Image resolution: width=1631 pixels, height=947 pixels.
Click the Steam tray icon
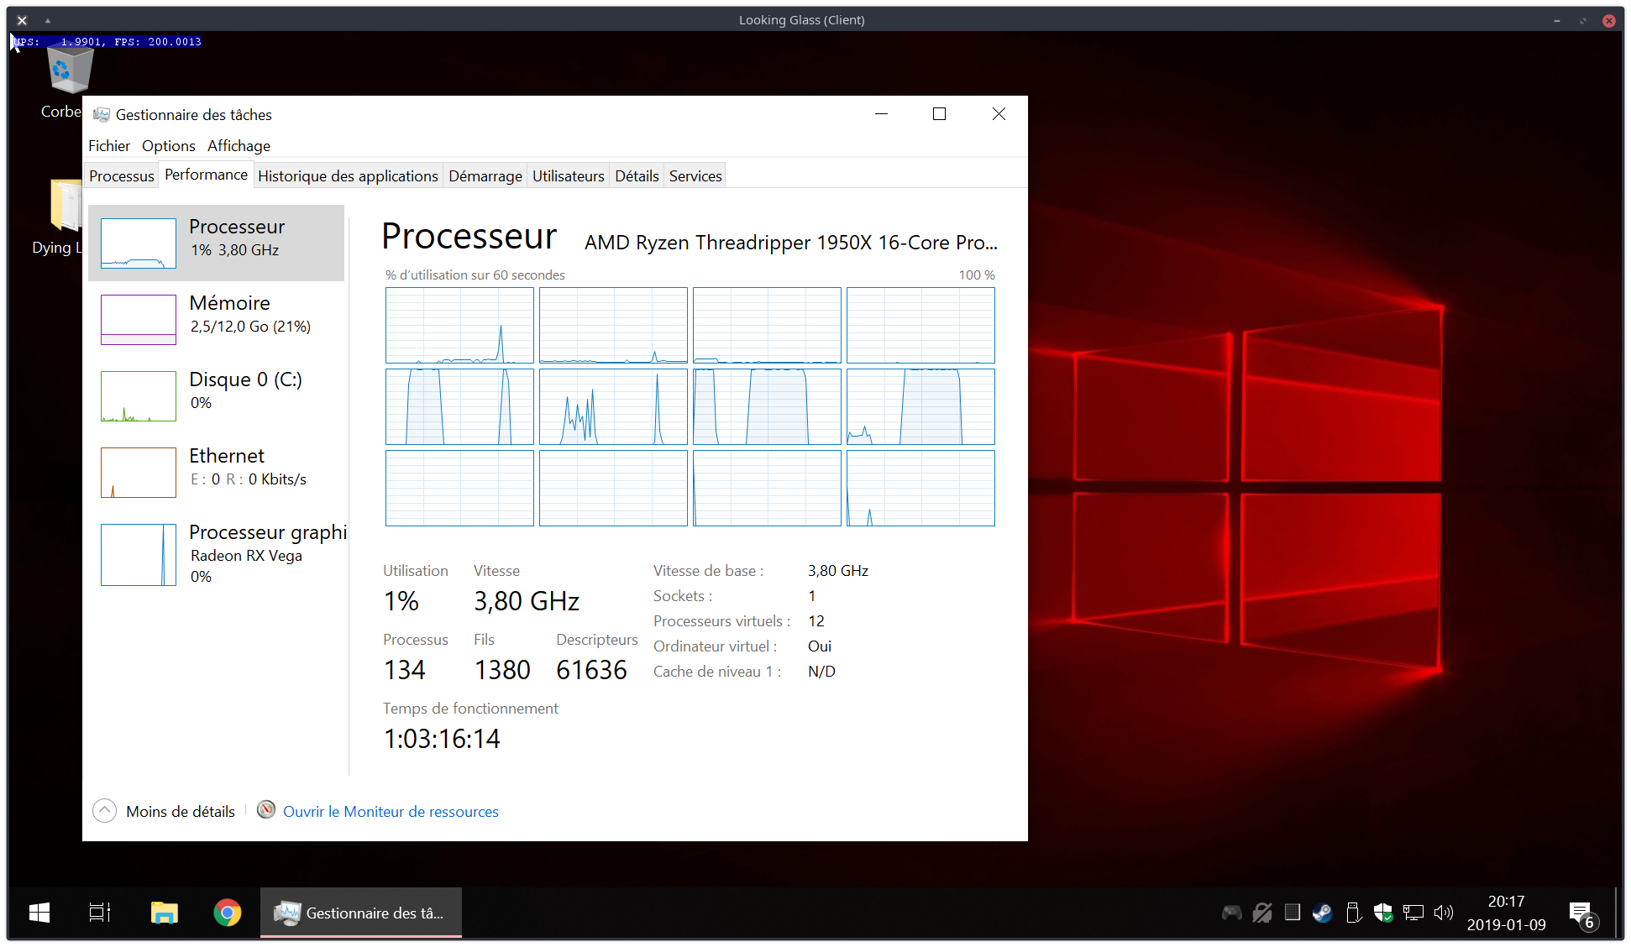click(1322, 913)
